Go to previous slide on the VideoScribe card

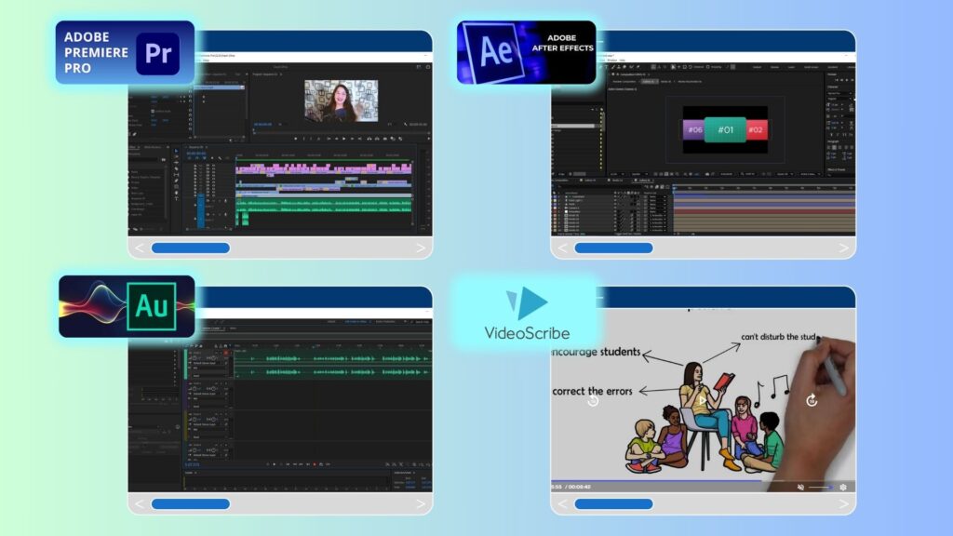coord(563,503)
